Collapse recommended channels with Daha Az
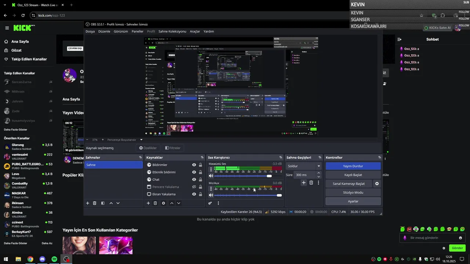The width and height of the screenshot is (470, 264). 47,243
